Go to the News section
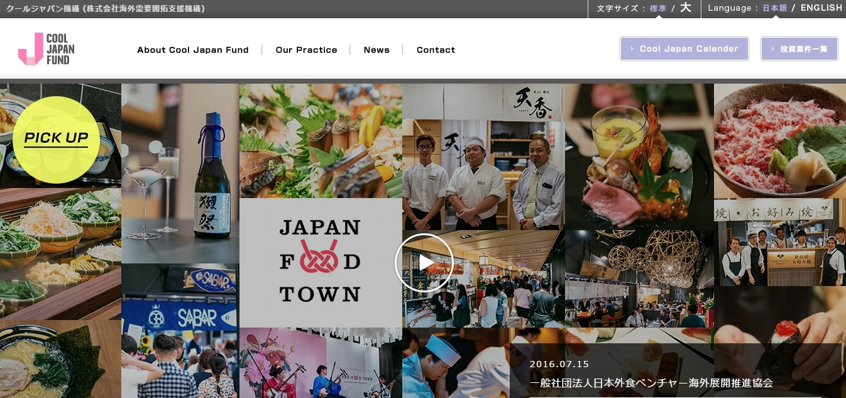Viewport: 846px width, 398px height. click(x=376, y=50)
